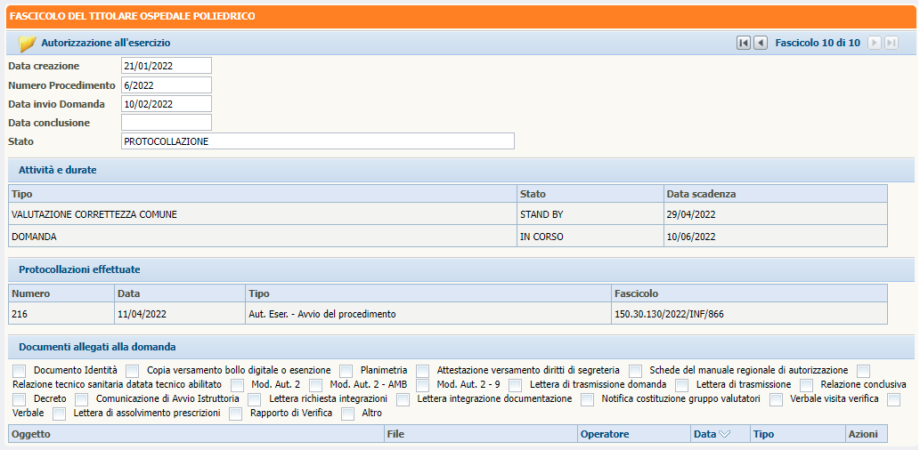Enable the Mod. Aut. 2 - 9 checkbox
This screenshot has height=450, width=920.
coord(422,385)
